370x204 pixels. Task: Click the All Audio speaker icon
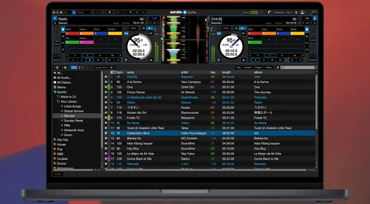[x=55, y=77]
